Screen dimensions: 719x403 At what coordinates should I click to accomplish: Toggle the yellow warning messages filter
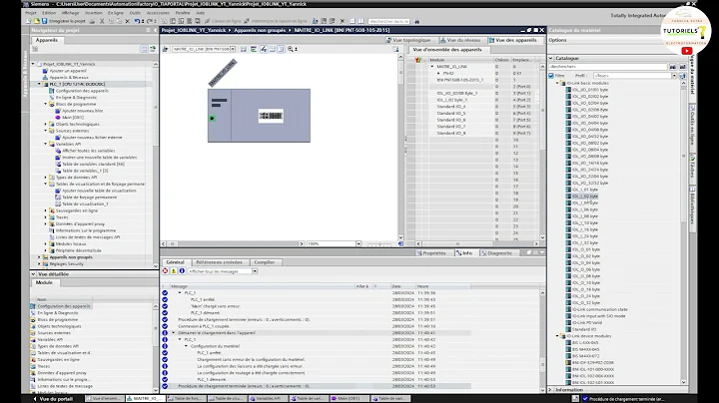tap(174, 271)
